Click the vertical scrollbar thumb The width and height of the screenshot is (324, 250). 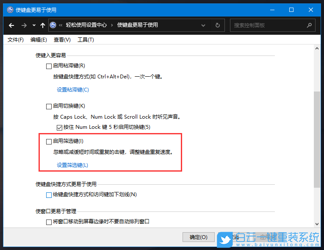(317, 139)
